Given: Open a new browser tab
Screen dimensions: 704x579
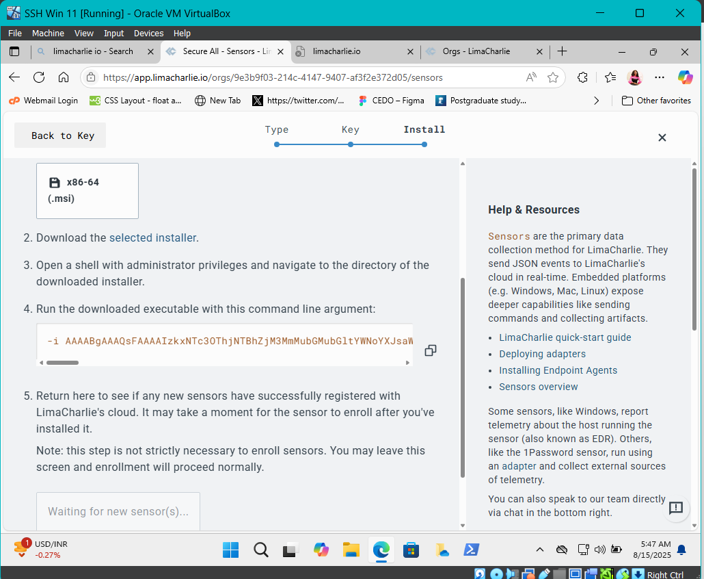Looking at the screenshot, I should [562, 51].
